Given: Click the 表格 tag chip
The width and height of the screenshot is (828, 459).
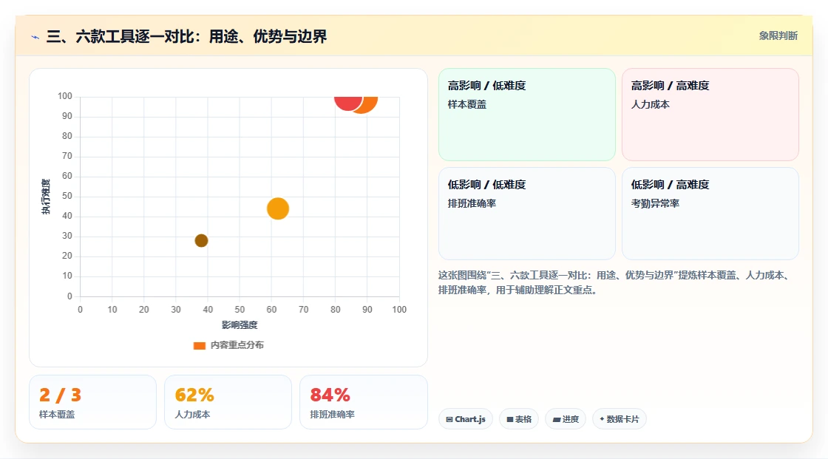Looking at the screenshot, I should click(519, 419).
